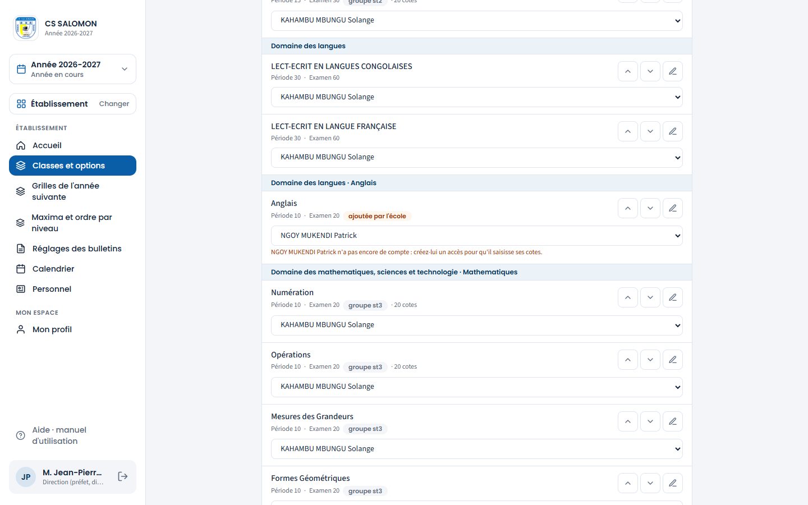This screenshot has width=808, height=505.
Task: Move Anglais course up
Action: click(627, 208)
